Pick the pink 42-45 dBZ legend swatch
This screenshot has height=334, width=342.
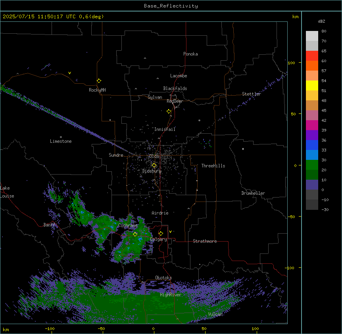(x=312, y=115)
